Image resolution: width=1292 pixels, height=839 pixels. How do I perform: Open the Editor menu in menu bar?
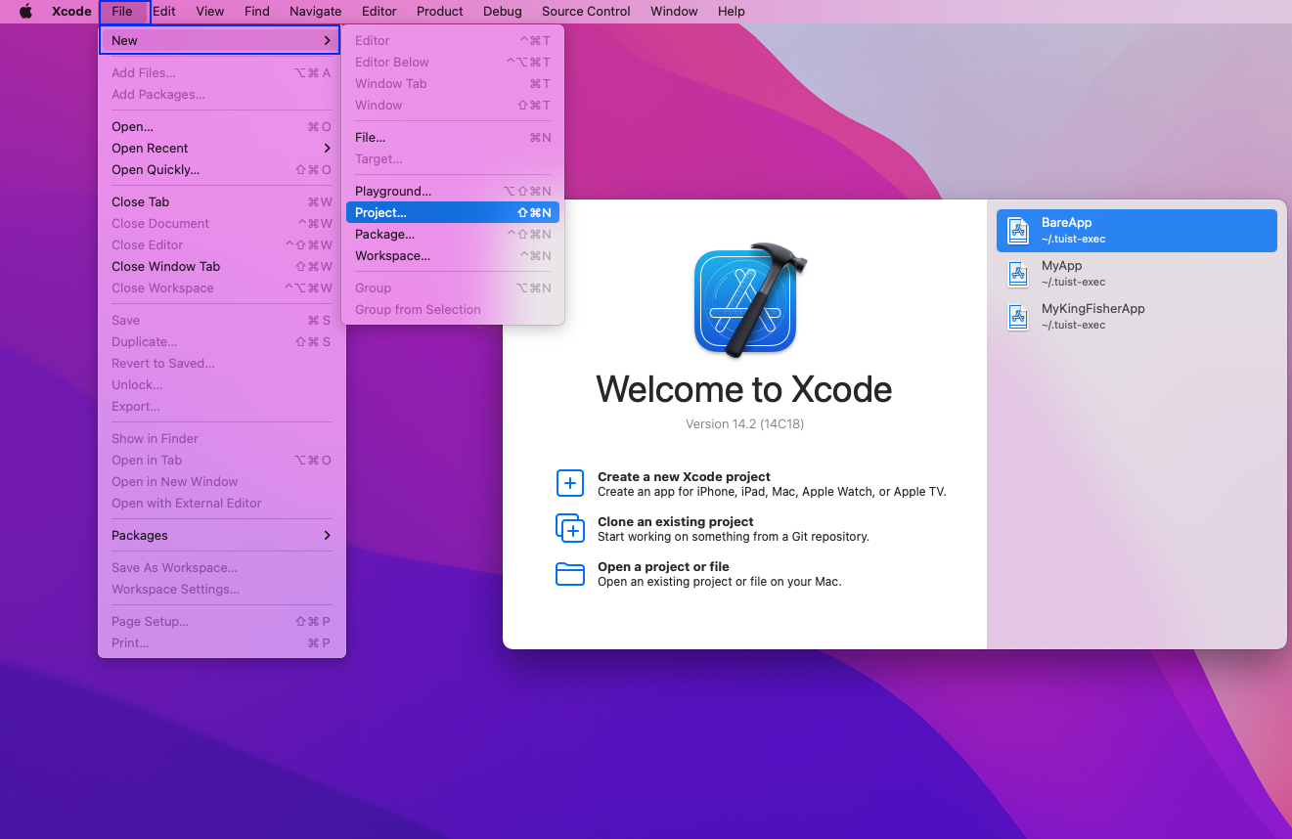click(379, 12)
